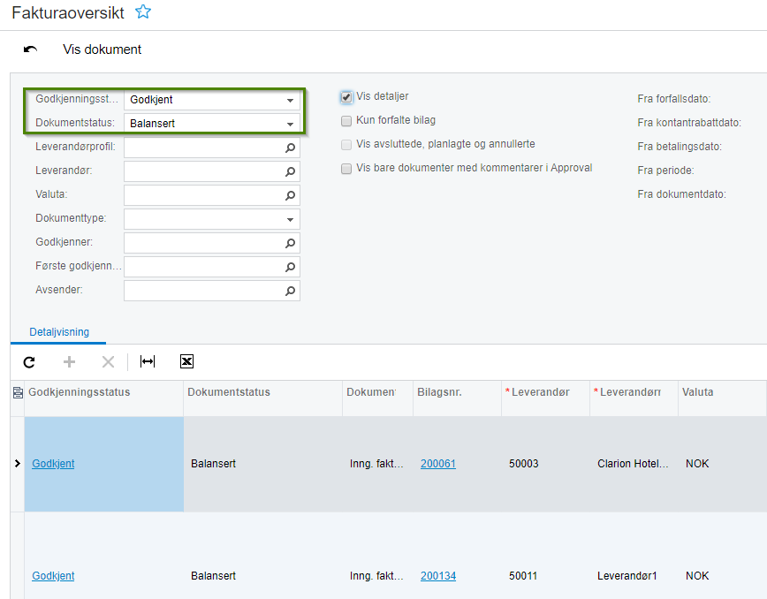Open invoice link 200134
Screen dimensions: 767x599
click(438, 576)
